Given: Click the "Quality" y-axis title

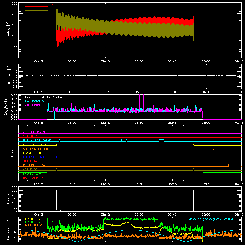Looking at the screenshot, I should click(8, 199).
